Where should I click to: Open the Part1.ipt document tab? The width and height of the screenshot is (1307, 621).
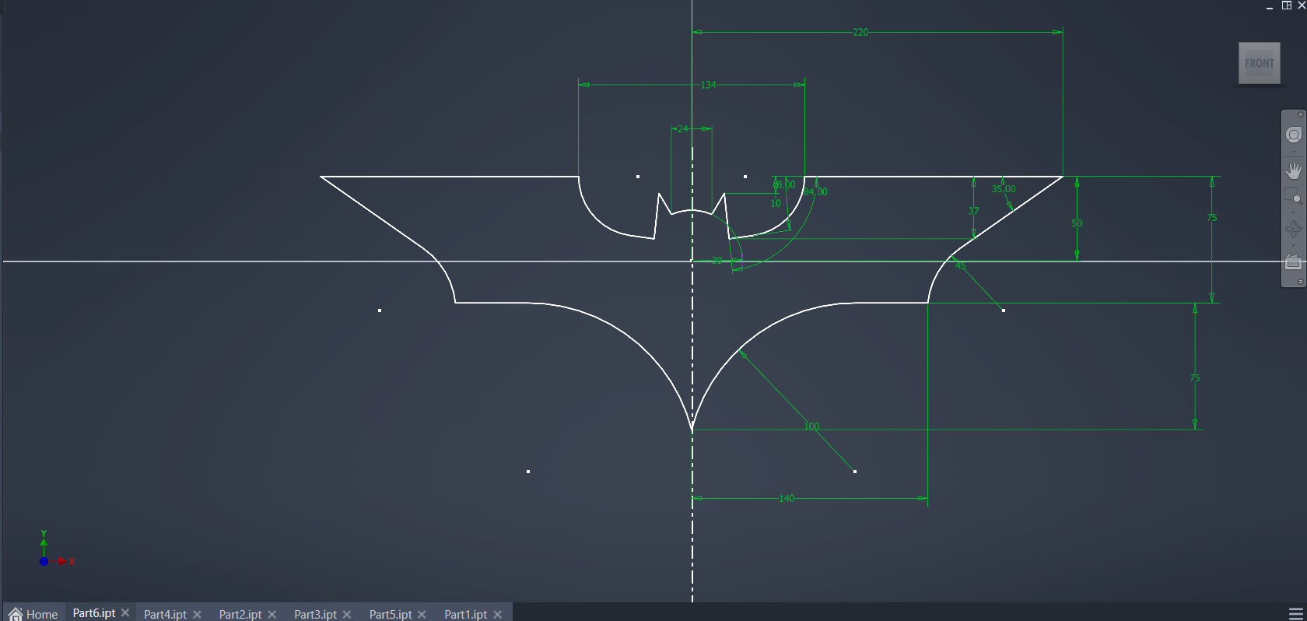(465, 614)
